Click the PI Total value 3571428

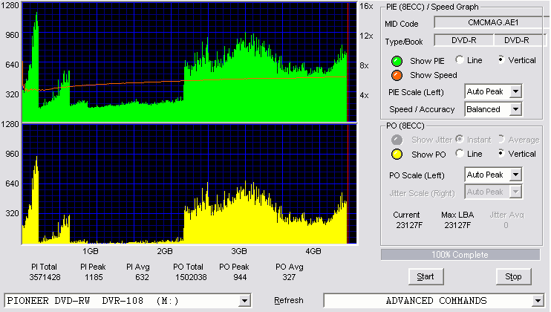click(x=45, y=278)
